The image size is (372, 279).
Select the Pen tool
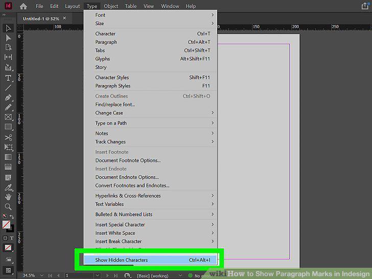[x=8, y=98]
